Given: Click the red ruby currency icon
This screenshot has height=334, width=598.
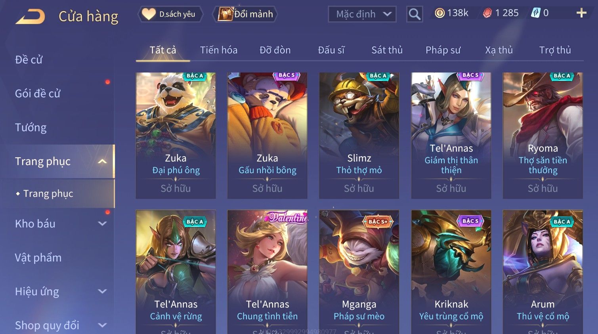Looking at the screenshot, I should pyautogui.click(x=487, y=13).
